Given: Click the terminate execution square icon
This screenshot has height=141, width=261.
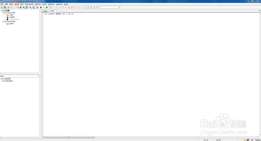Looking at the screenshot, I should point(41,8).
